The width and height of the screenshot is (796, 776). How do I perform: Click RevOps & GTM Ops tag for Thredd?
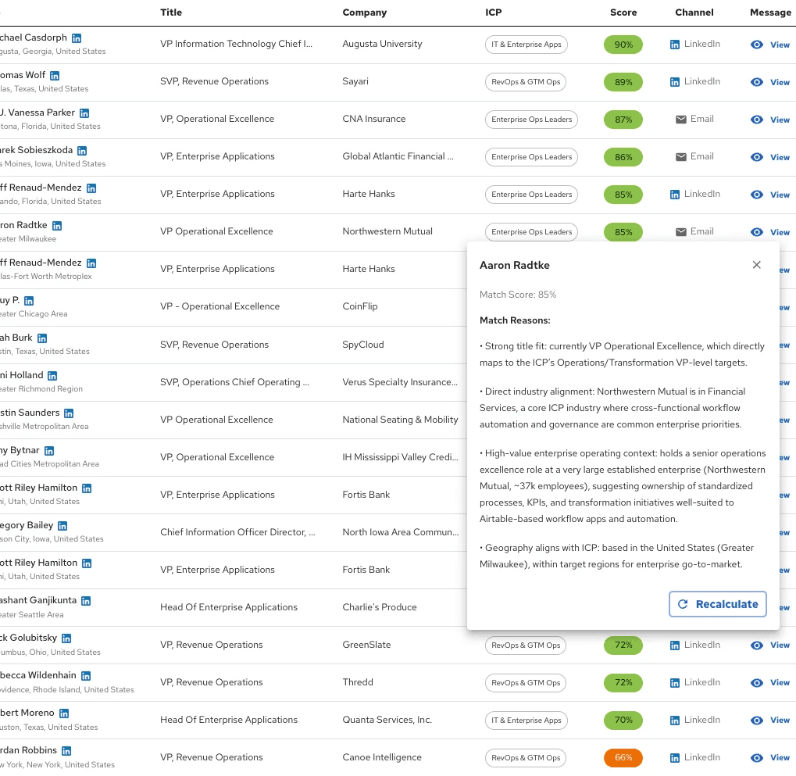[526, 683]
